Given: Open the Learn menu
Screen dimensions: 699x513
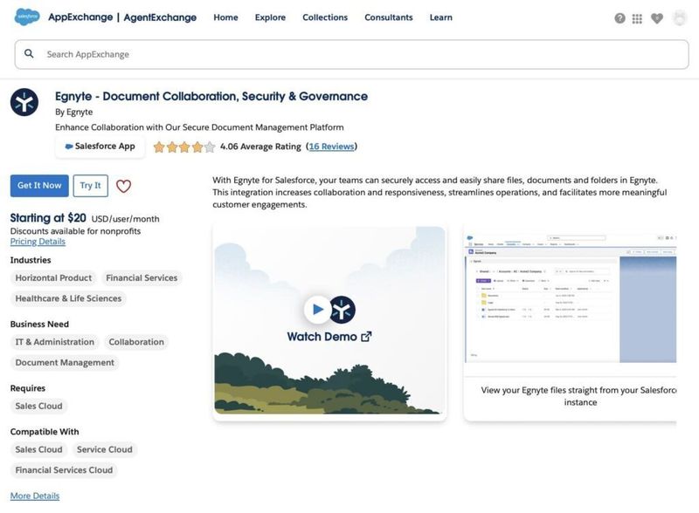Looking at the screenshot, I should pyautogui.click(x=441, y=17).
